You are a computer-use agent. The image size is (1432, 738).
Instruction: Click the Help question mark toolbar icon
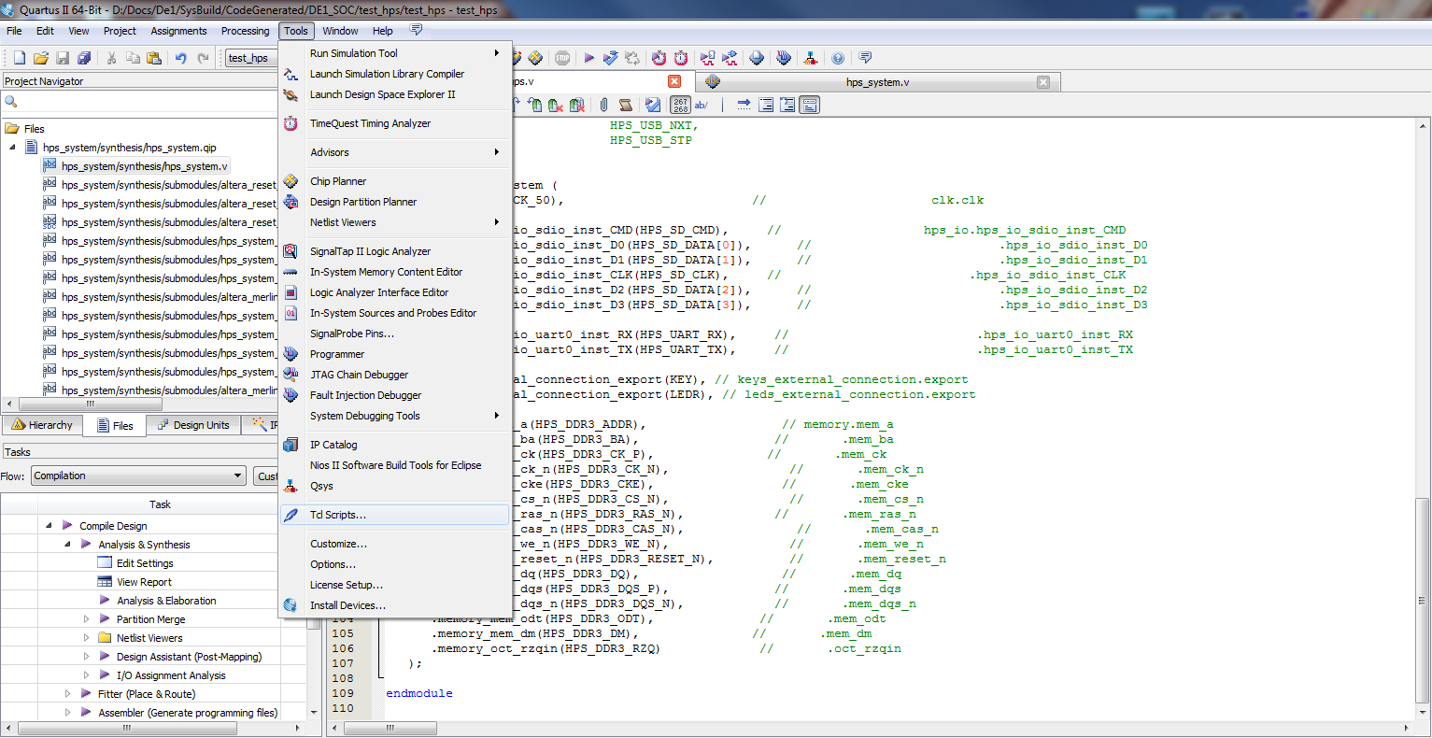(x=838, y=58)
